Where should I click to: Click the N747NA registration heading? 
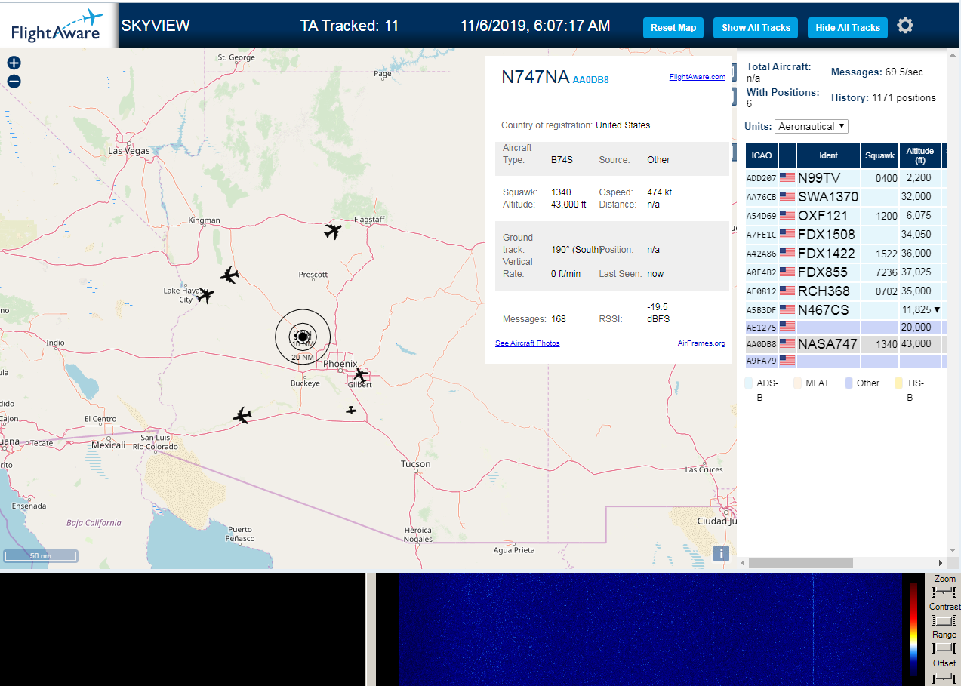click(x=535, y=77)
